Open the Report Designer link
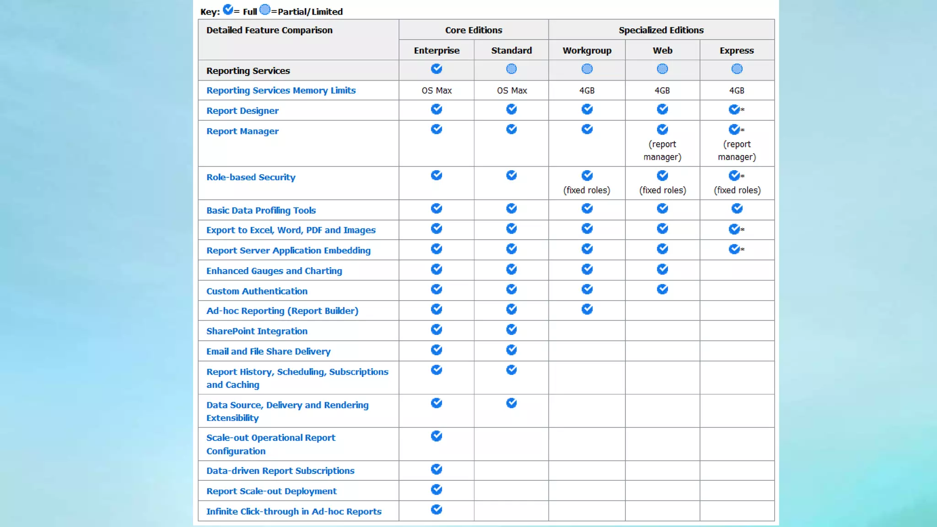Viewport: 937px width, 527px height. click(x=242, y=111)
